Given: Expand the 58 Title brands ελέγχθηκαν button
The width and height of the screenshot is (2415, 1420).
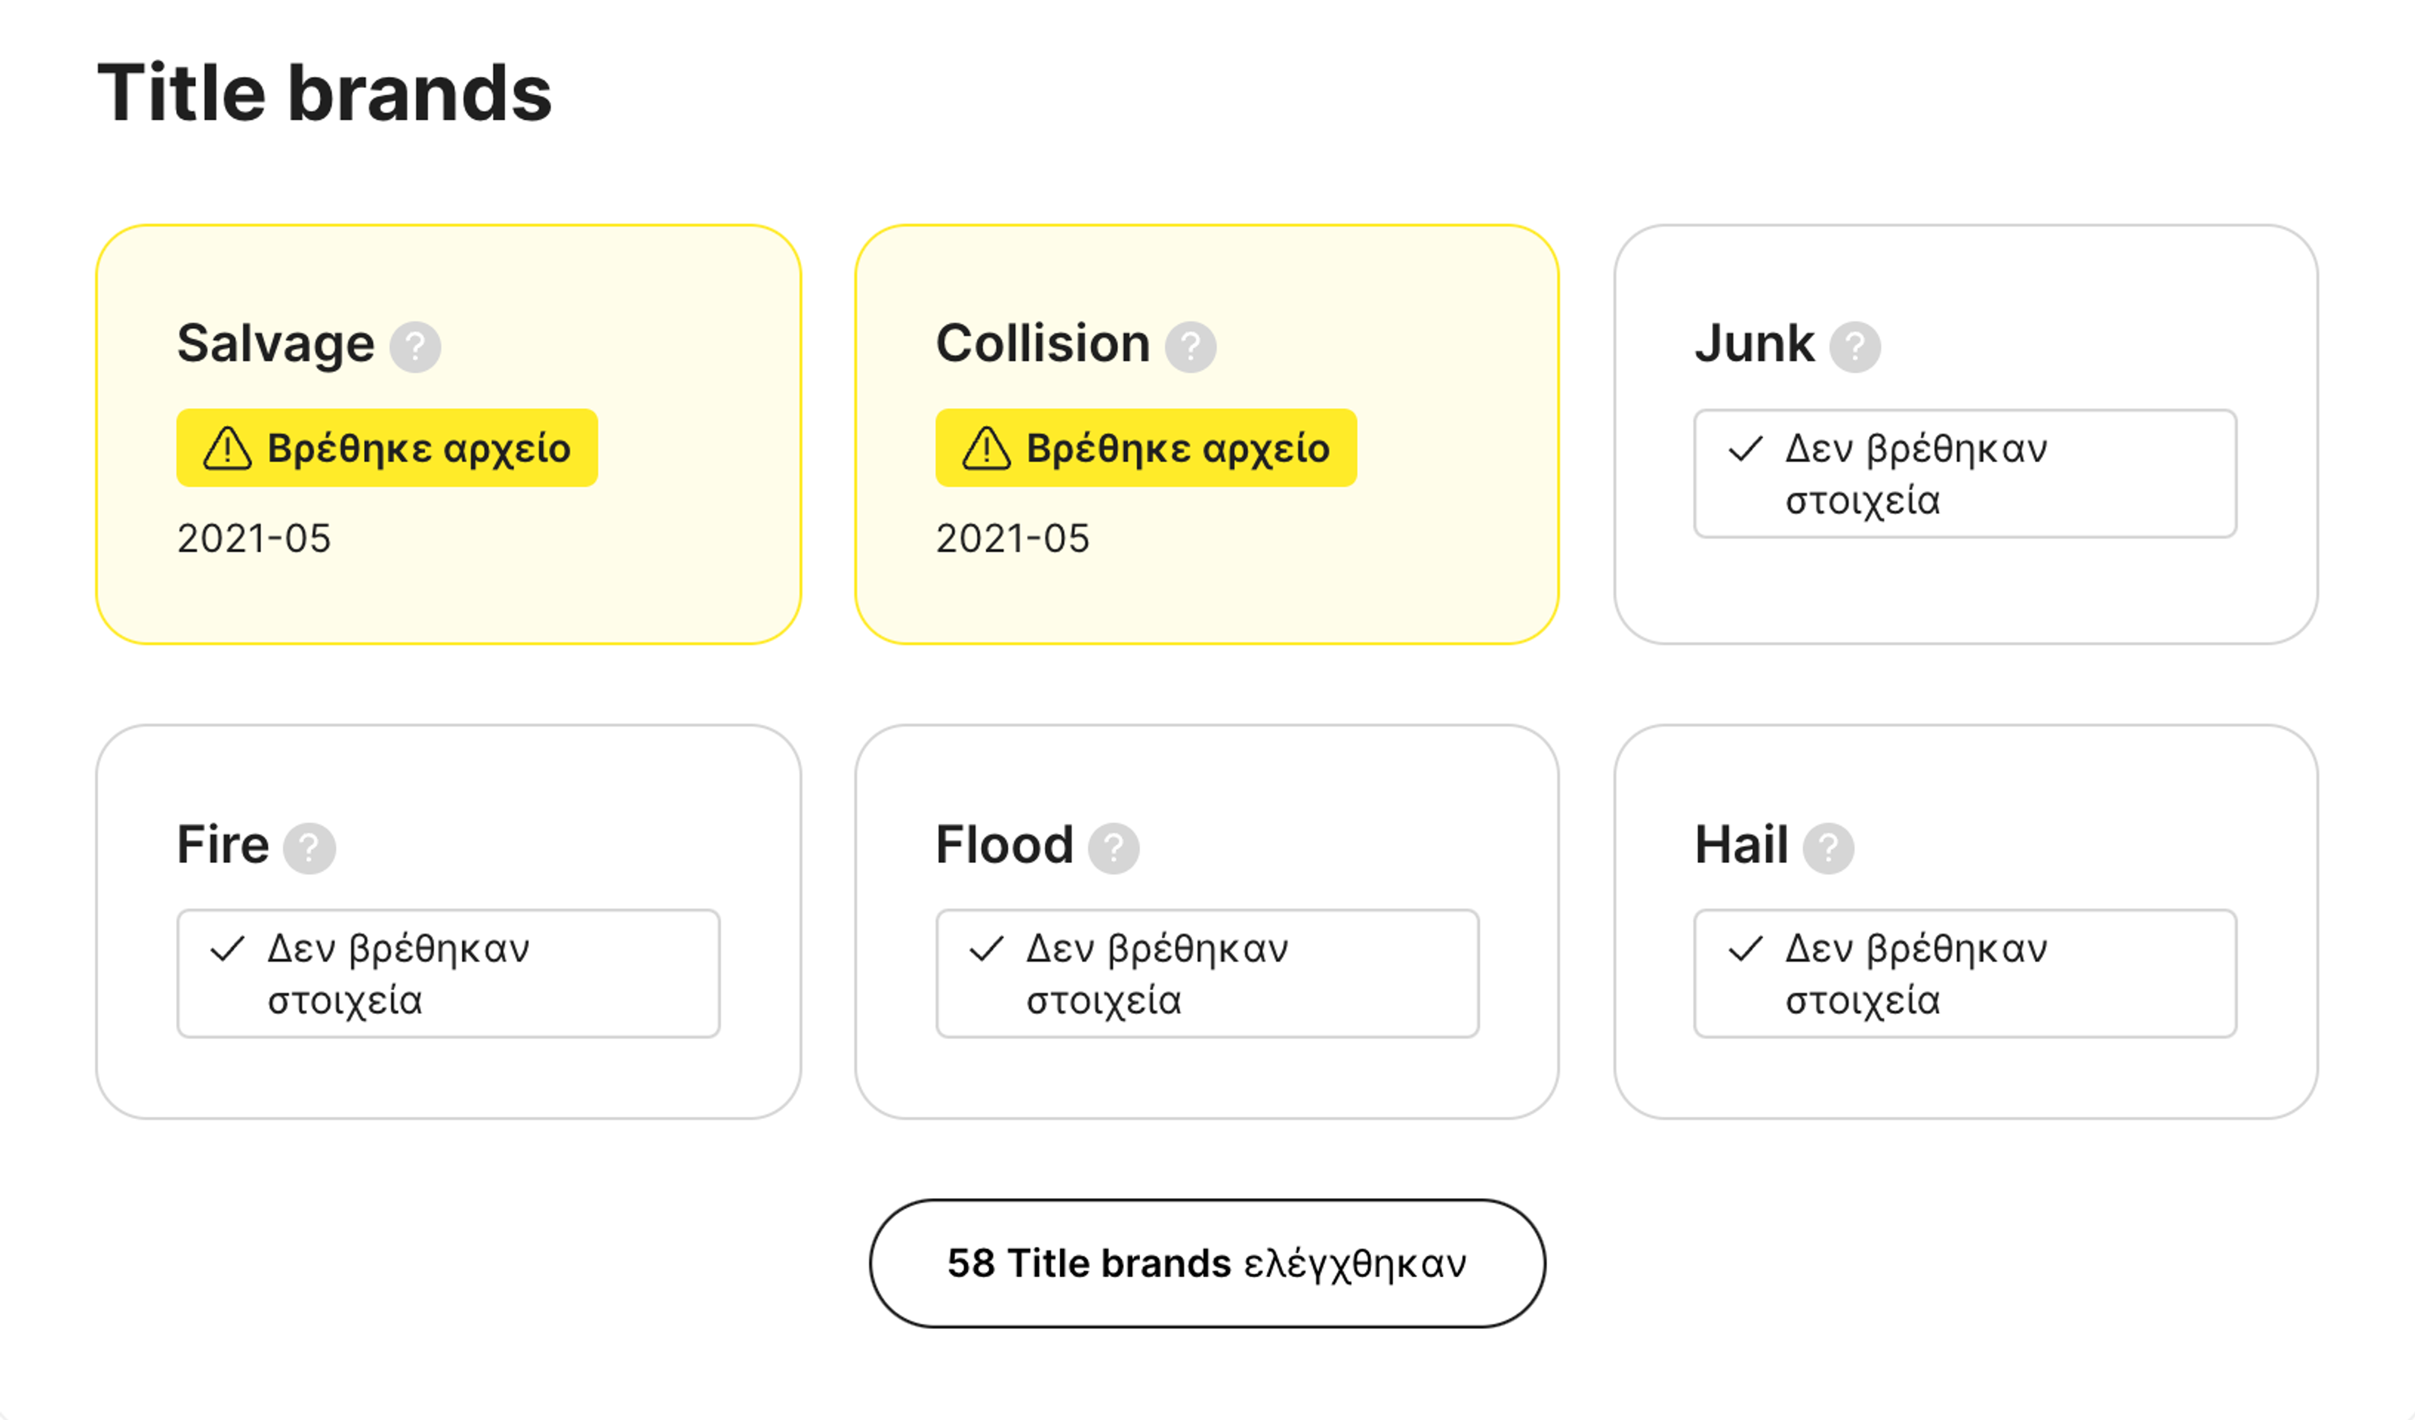Looking at the screenshot, I should pyautogui.click(x=1206, y=1263).
